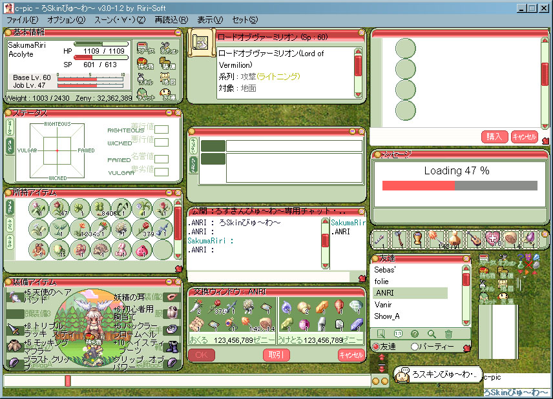Click the 友達 list scroll-up arrow
Image resolution: width=553 pixels, height=399 pixels.
click(466, 268)
